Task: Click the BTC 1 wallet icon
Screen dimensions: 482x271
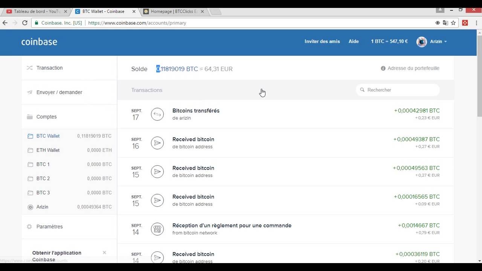Action: pos(30,164)
